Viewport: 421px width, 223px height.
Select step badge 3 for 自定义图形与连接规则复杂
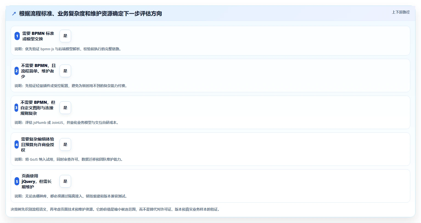[x=16, y=108]
